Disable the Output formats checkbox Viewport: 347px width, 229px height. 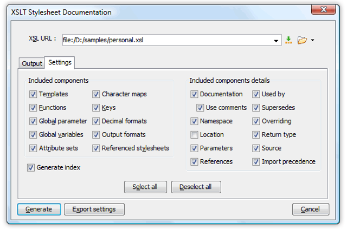96,135
